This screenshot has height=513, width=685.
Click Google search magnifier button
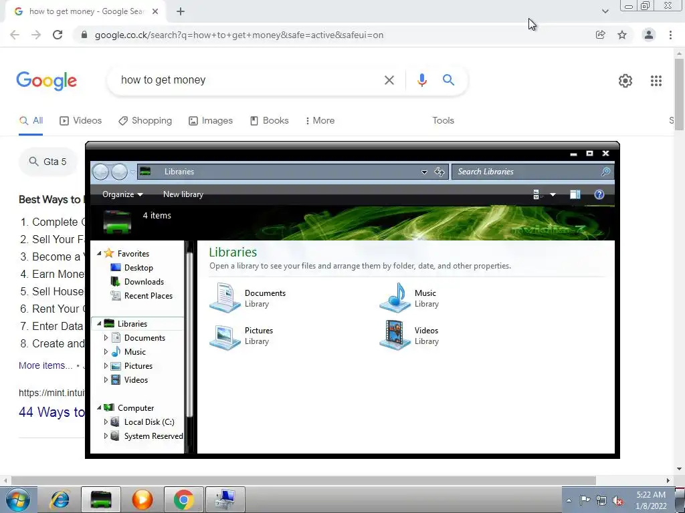click(x=448, y=80)
